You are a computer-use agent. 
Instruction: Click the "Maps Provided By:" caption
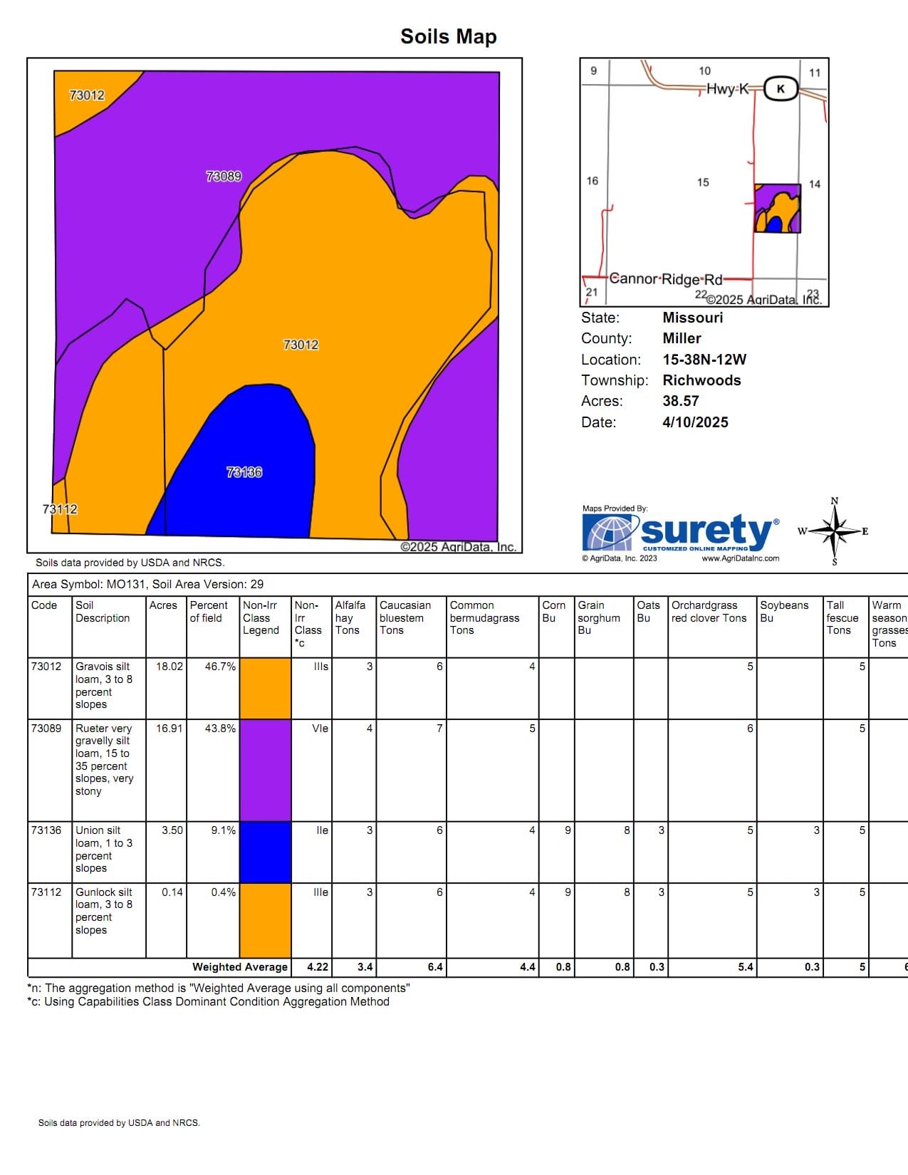[x=615, y=508]
